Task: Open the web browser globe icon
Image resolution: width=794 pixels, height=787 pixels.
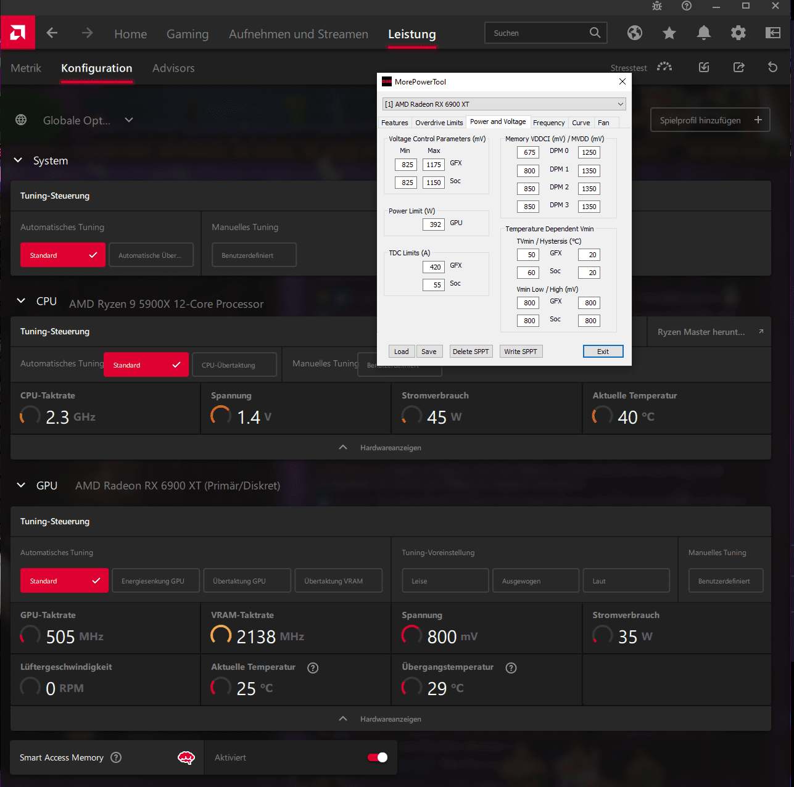Action: tap(635, 33)
